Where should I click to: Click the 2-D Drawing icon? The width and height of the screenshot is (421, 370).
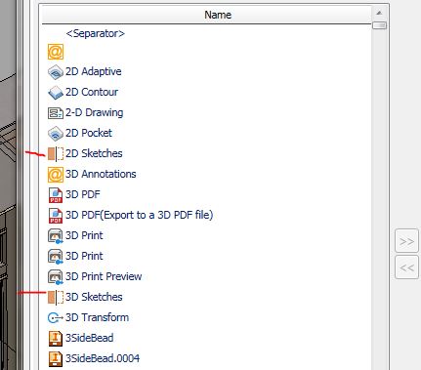[x=56, y=113]
